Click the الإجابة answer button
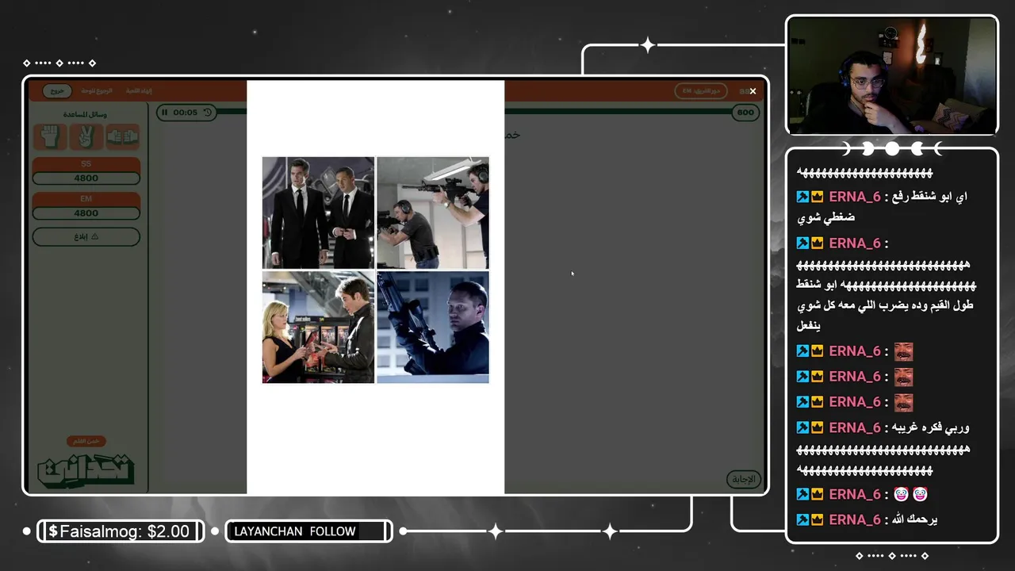This screenshot has width=1015, height=571. coord(744,479)
